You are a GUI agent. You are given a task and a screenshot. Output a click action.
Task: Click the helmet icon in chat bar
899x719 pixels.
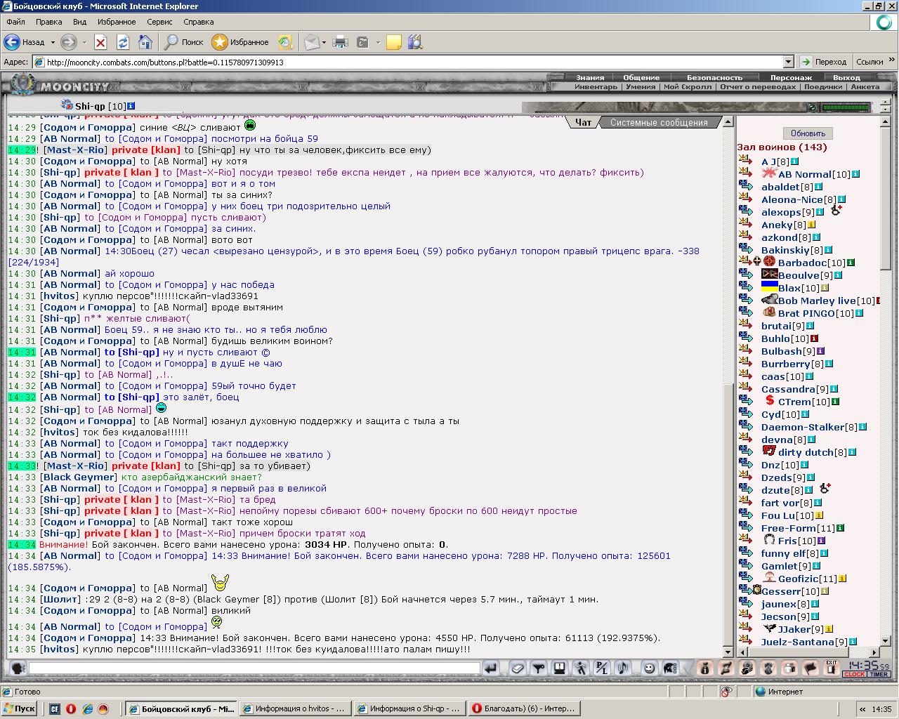(671, 668)
